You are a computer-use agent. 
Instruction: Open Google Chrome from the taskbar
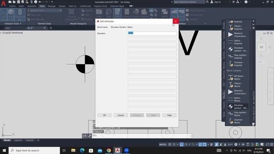109,150
